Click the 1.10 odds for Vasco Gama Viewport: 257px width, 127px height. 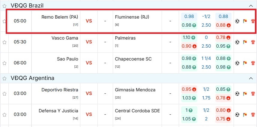(x=189, y=38)
